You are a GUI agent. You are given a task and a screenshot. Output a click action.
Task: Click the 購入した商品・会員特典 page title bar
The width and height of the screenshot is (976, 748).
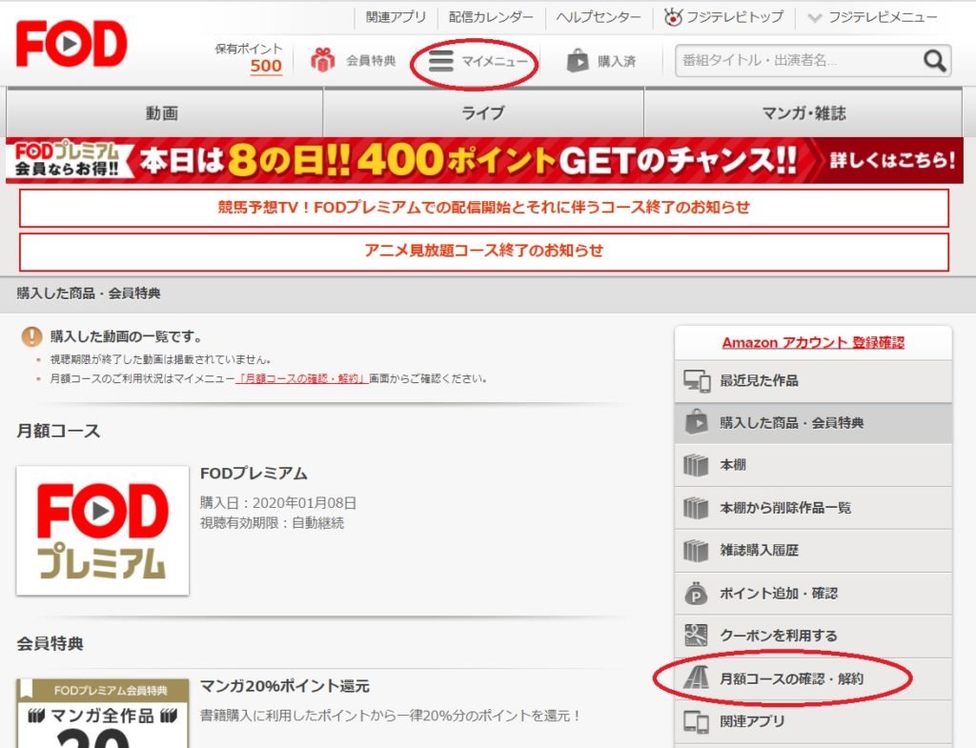click(488, 293)
